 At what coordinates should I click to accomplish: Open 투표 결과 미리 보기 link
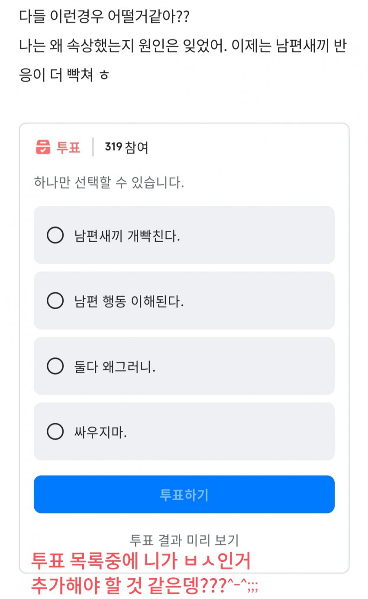pos(184,540)
